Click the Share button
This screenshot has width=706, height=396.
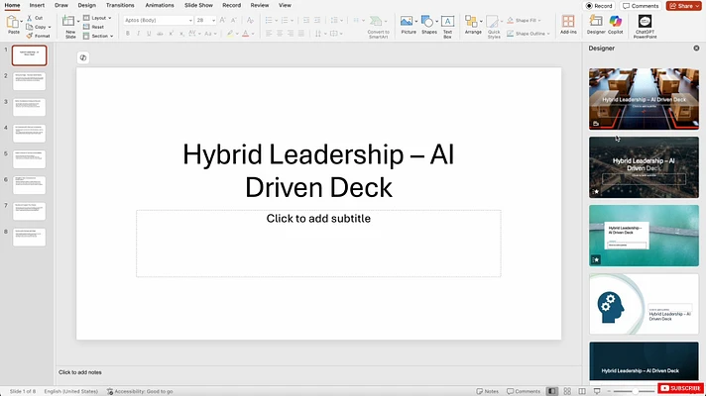(x=684, y=5)
